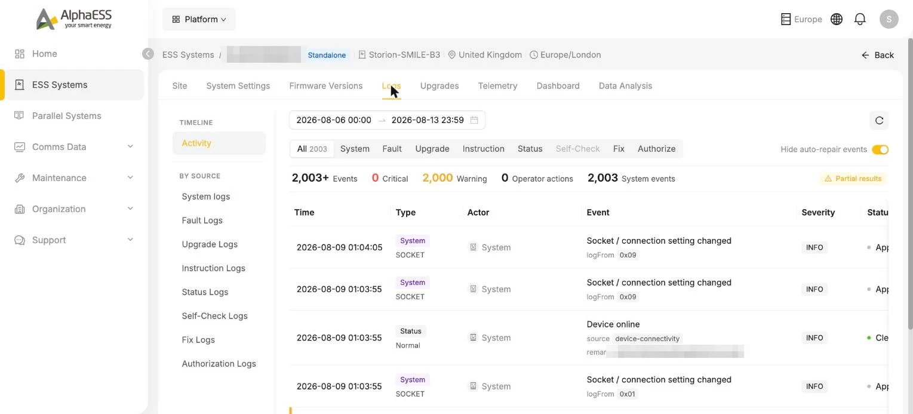The width and height of the screenshot is (913, 414).
Task: Click the Support headset icon
Action: 20,240
